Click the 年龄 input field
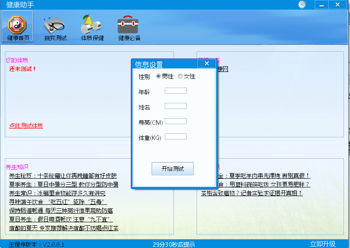350x248 pixels. pyautogui.click(x=176, y=91)
